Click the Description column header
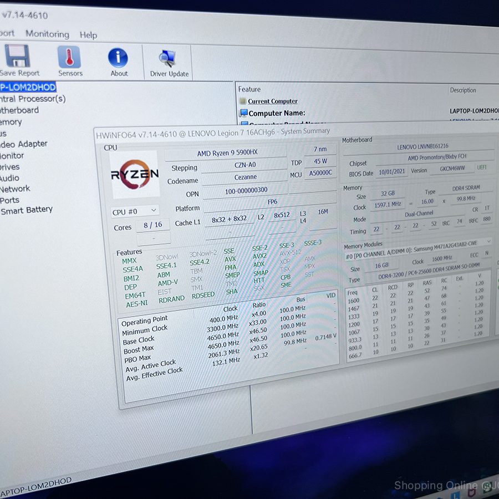 tap(463, 90)
